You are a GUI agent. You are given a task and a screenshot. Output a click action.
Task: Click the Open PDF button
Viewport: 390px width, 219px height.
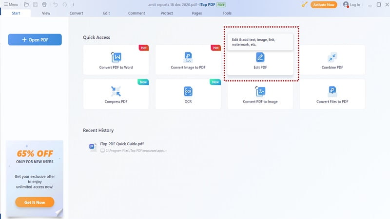[x=35, y=40]
